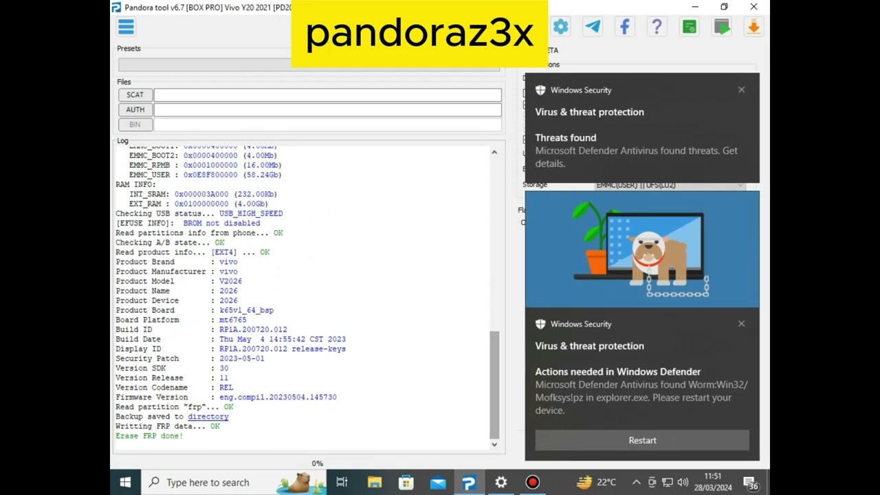880x495 pixels.
Task: Click the 'Board Platform' mt6765 log line
Action: (181, 320)
